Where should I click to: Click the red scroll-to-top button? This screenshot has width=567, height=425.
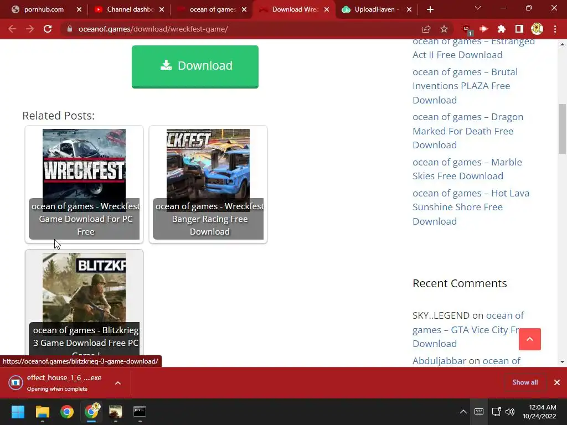pos(530,339)
